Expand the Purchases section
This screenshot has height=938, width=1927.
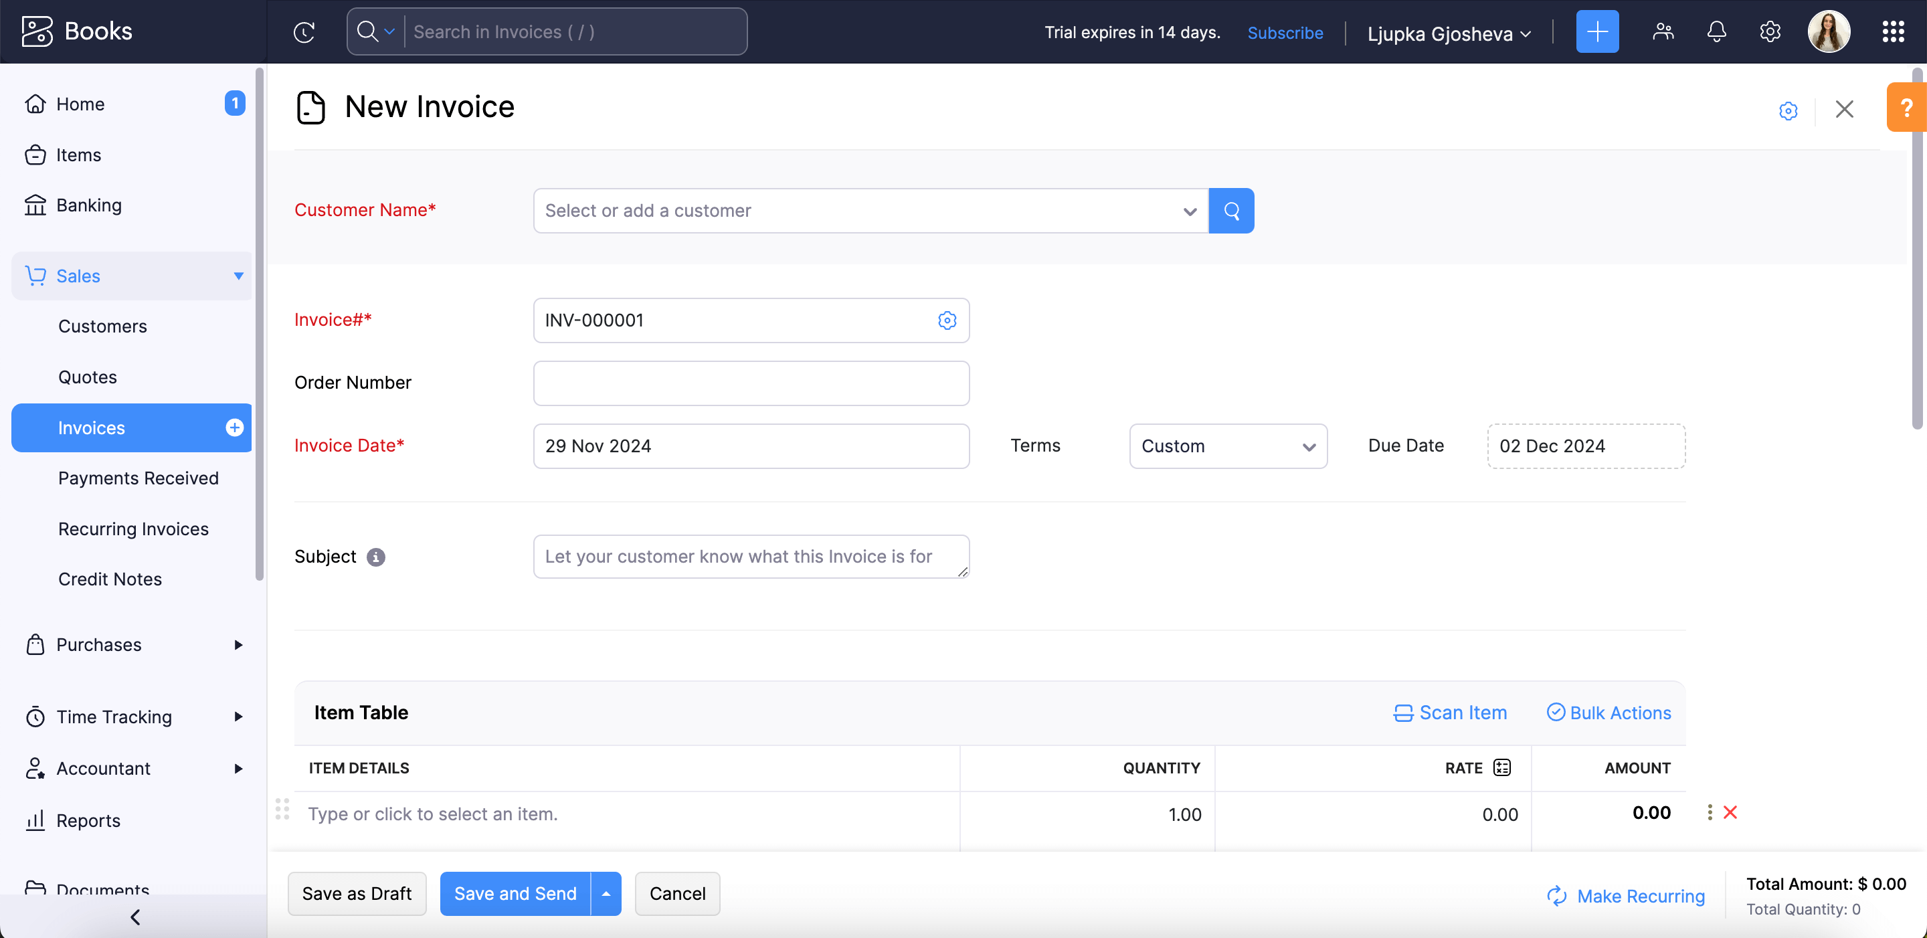pyautogui.click(x=132, y=645)
